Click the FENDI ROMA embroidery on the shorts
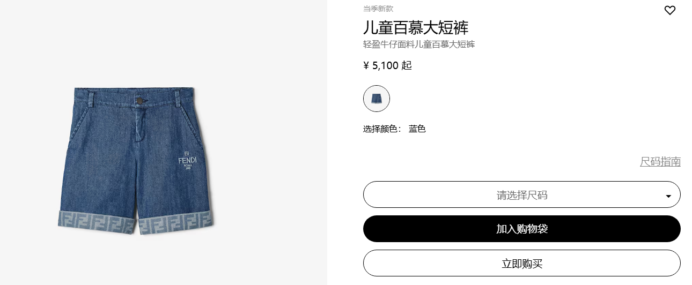This screenshot has width=692, height=285. coord(187,160)
